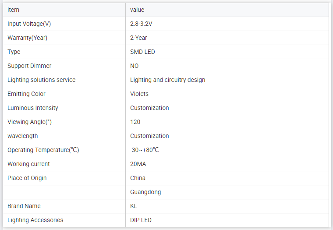Click the -30~+80℃ temperature value
This screenshot has width=333, height=230.
point(144,150)
